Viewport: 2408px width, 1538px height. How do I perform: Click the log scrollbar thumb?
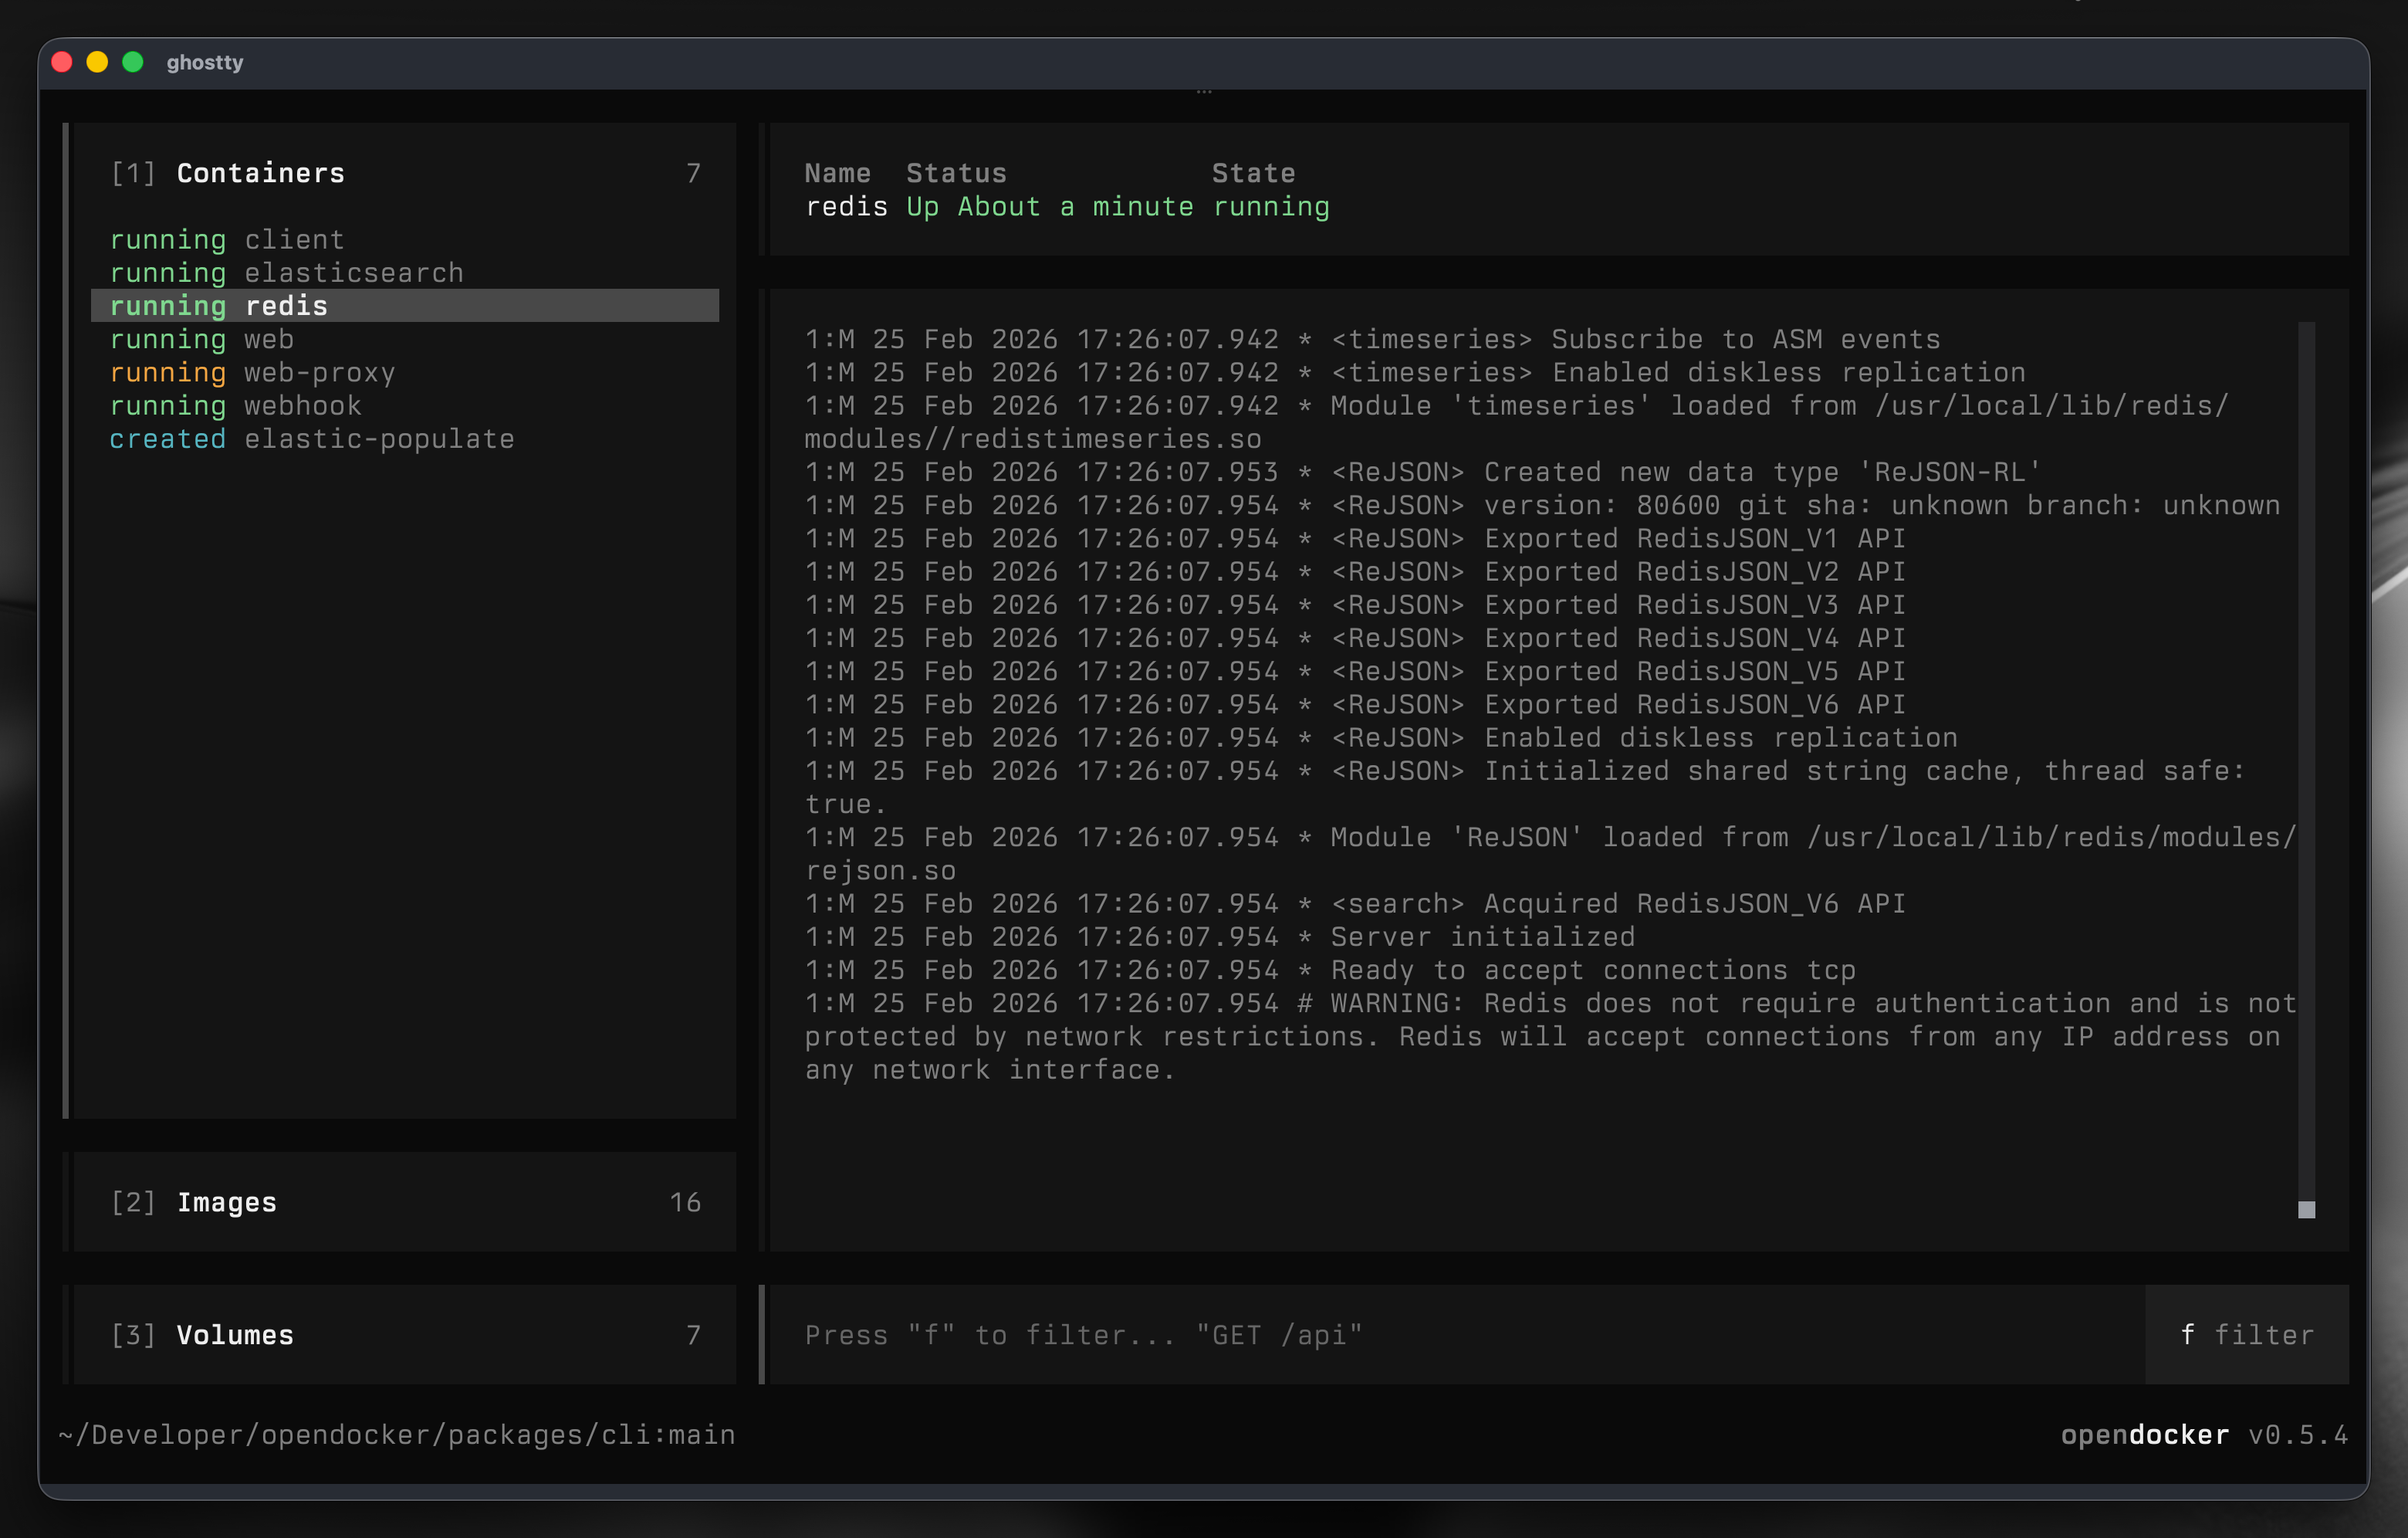(2306, 1210)
